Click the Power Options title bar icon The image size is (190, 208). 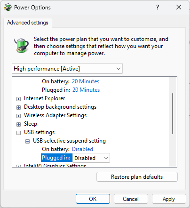click(x=8, y=8)
